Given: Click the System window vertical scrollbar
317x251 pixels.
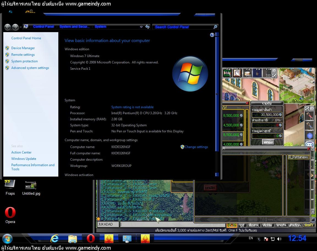Looking at the screenshot, I should pyautogui.click(x=217, y=94).
